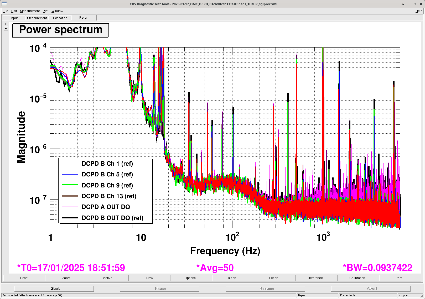The width and height of the screenshot is (425, 299).
Task: Click the Print button
Action: [400, 278]
